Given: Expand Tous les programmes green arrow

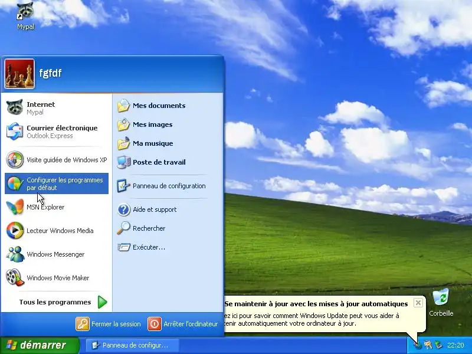Looking at the screenshot, I should click(102, 302).
